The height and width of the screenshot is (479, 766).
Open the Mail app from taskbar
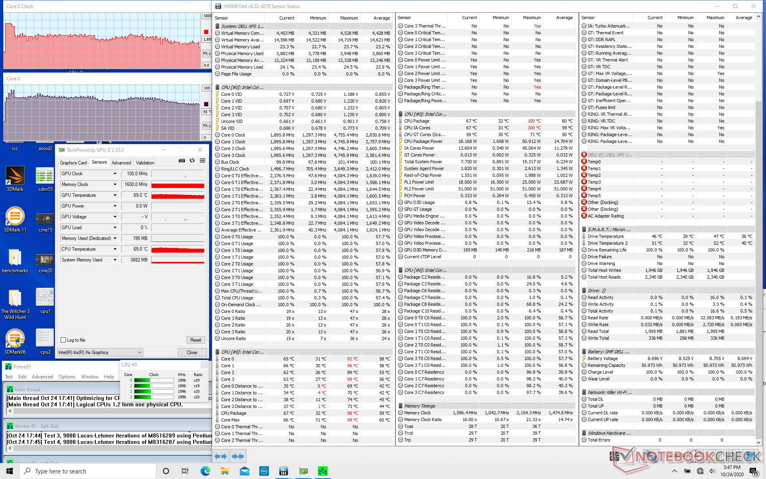(x=244, y=471)
